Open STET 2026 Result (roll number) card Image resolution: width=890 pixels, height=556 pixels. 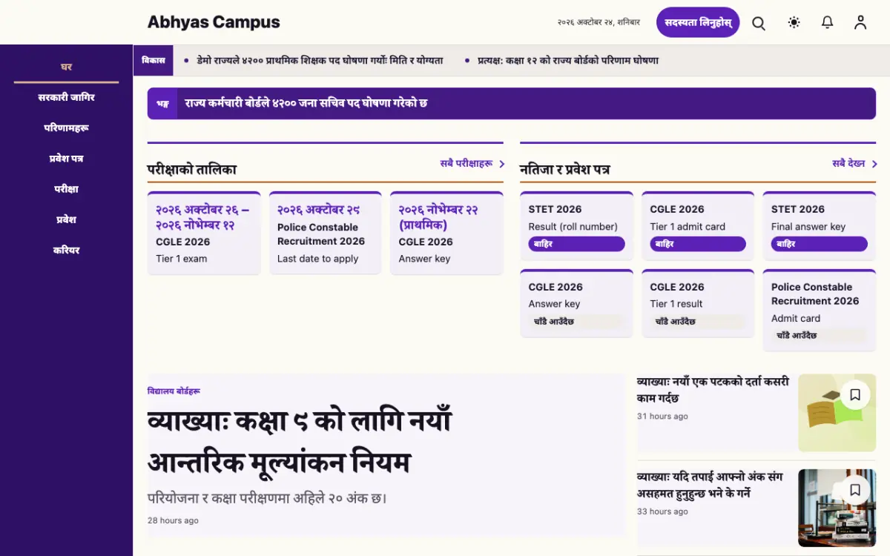coord(577,226)
